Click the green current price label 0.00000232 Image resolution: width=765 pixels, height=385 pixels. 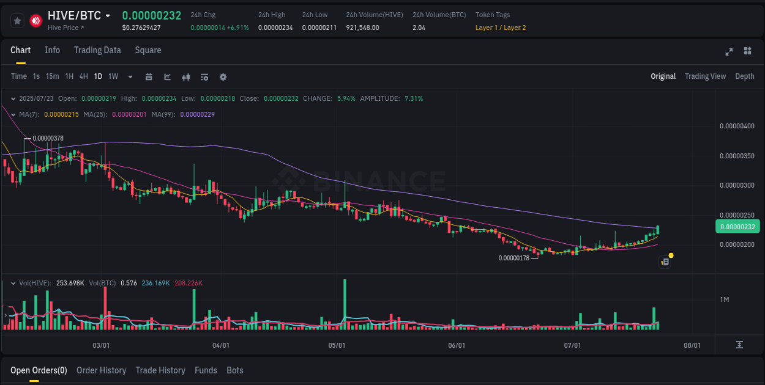[737, 226]
